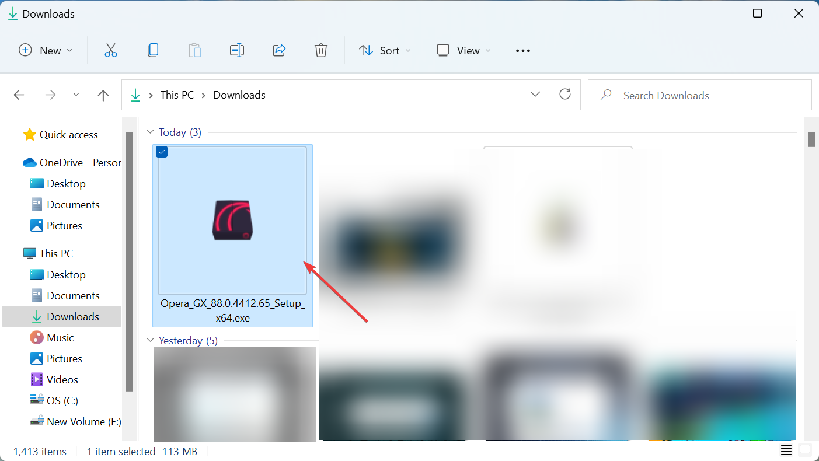Viewport: 819px width, 461px height.
Task: Click the OneDrive cloud icon
Action: [x=29, y=163]
